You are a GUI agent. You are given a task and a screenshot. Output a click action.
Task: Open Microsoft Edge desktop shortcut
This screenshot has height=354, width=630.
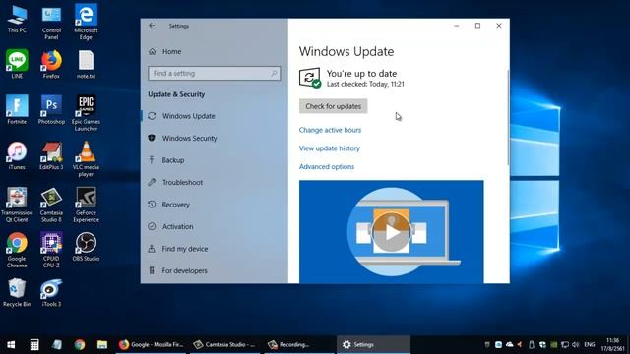tap(86, 22)
